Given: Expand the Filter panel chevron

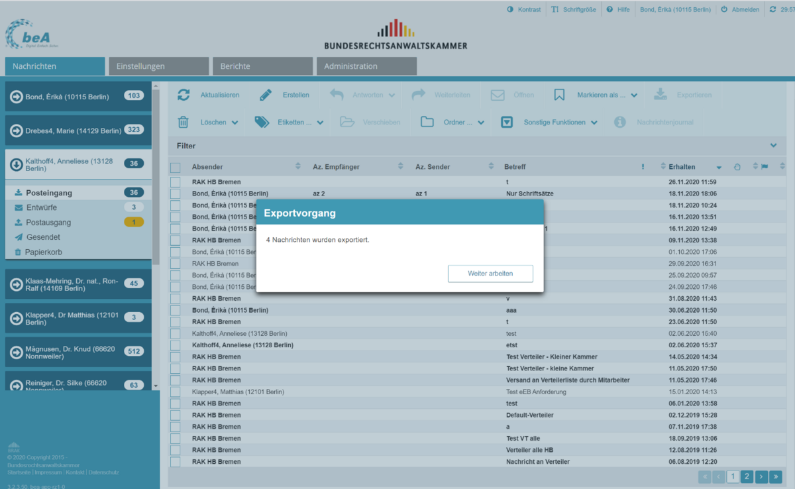Looking at the screenshot, I should pos(773,145).
